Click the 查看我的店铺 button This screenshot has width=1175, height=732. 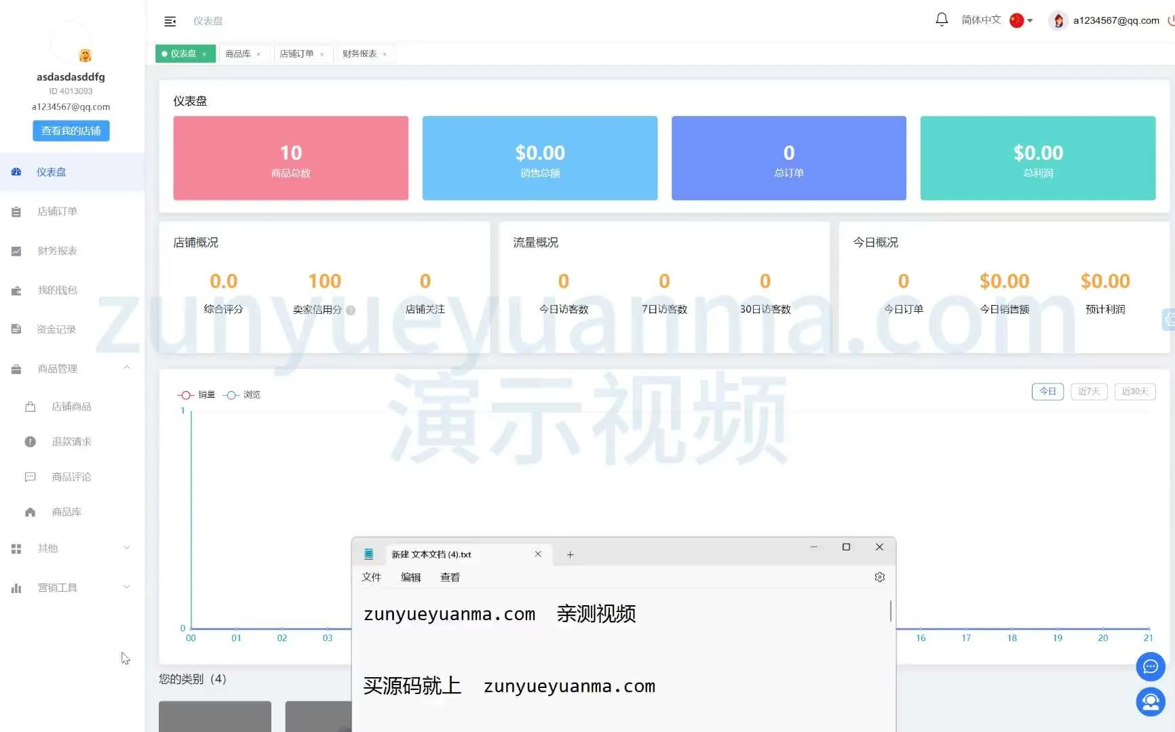(71, 131)
